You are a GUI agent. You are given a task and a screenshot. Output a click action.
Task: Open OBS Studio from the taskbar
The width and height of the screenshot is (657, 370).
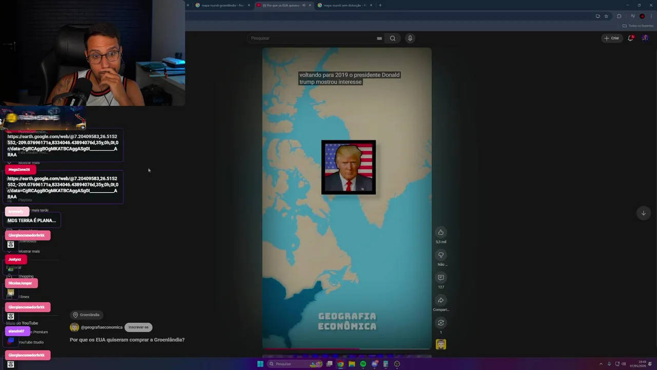pyautogui.click(x=397, y=364)
